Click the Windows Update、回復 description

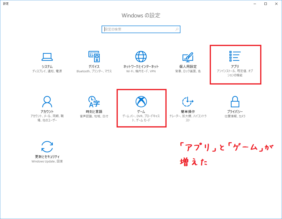coord(47,161)
